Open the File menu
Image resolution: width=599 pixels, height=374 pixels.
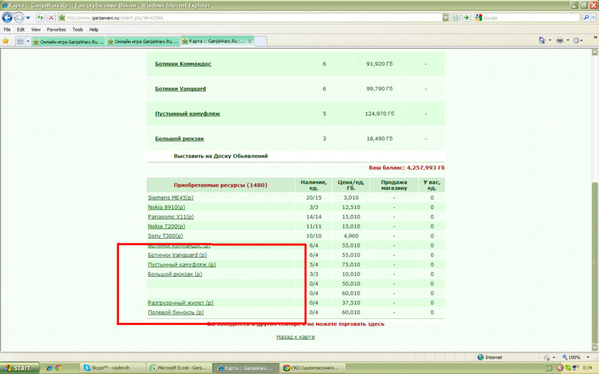pos(7,30)
